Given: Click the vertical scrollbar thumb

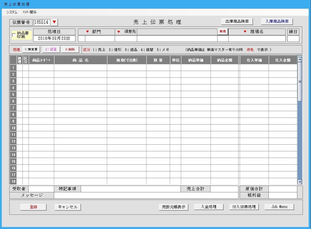Looking at the screenshot, I should (300, 81).
